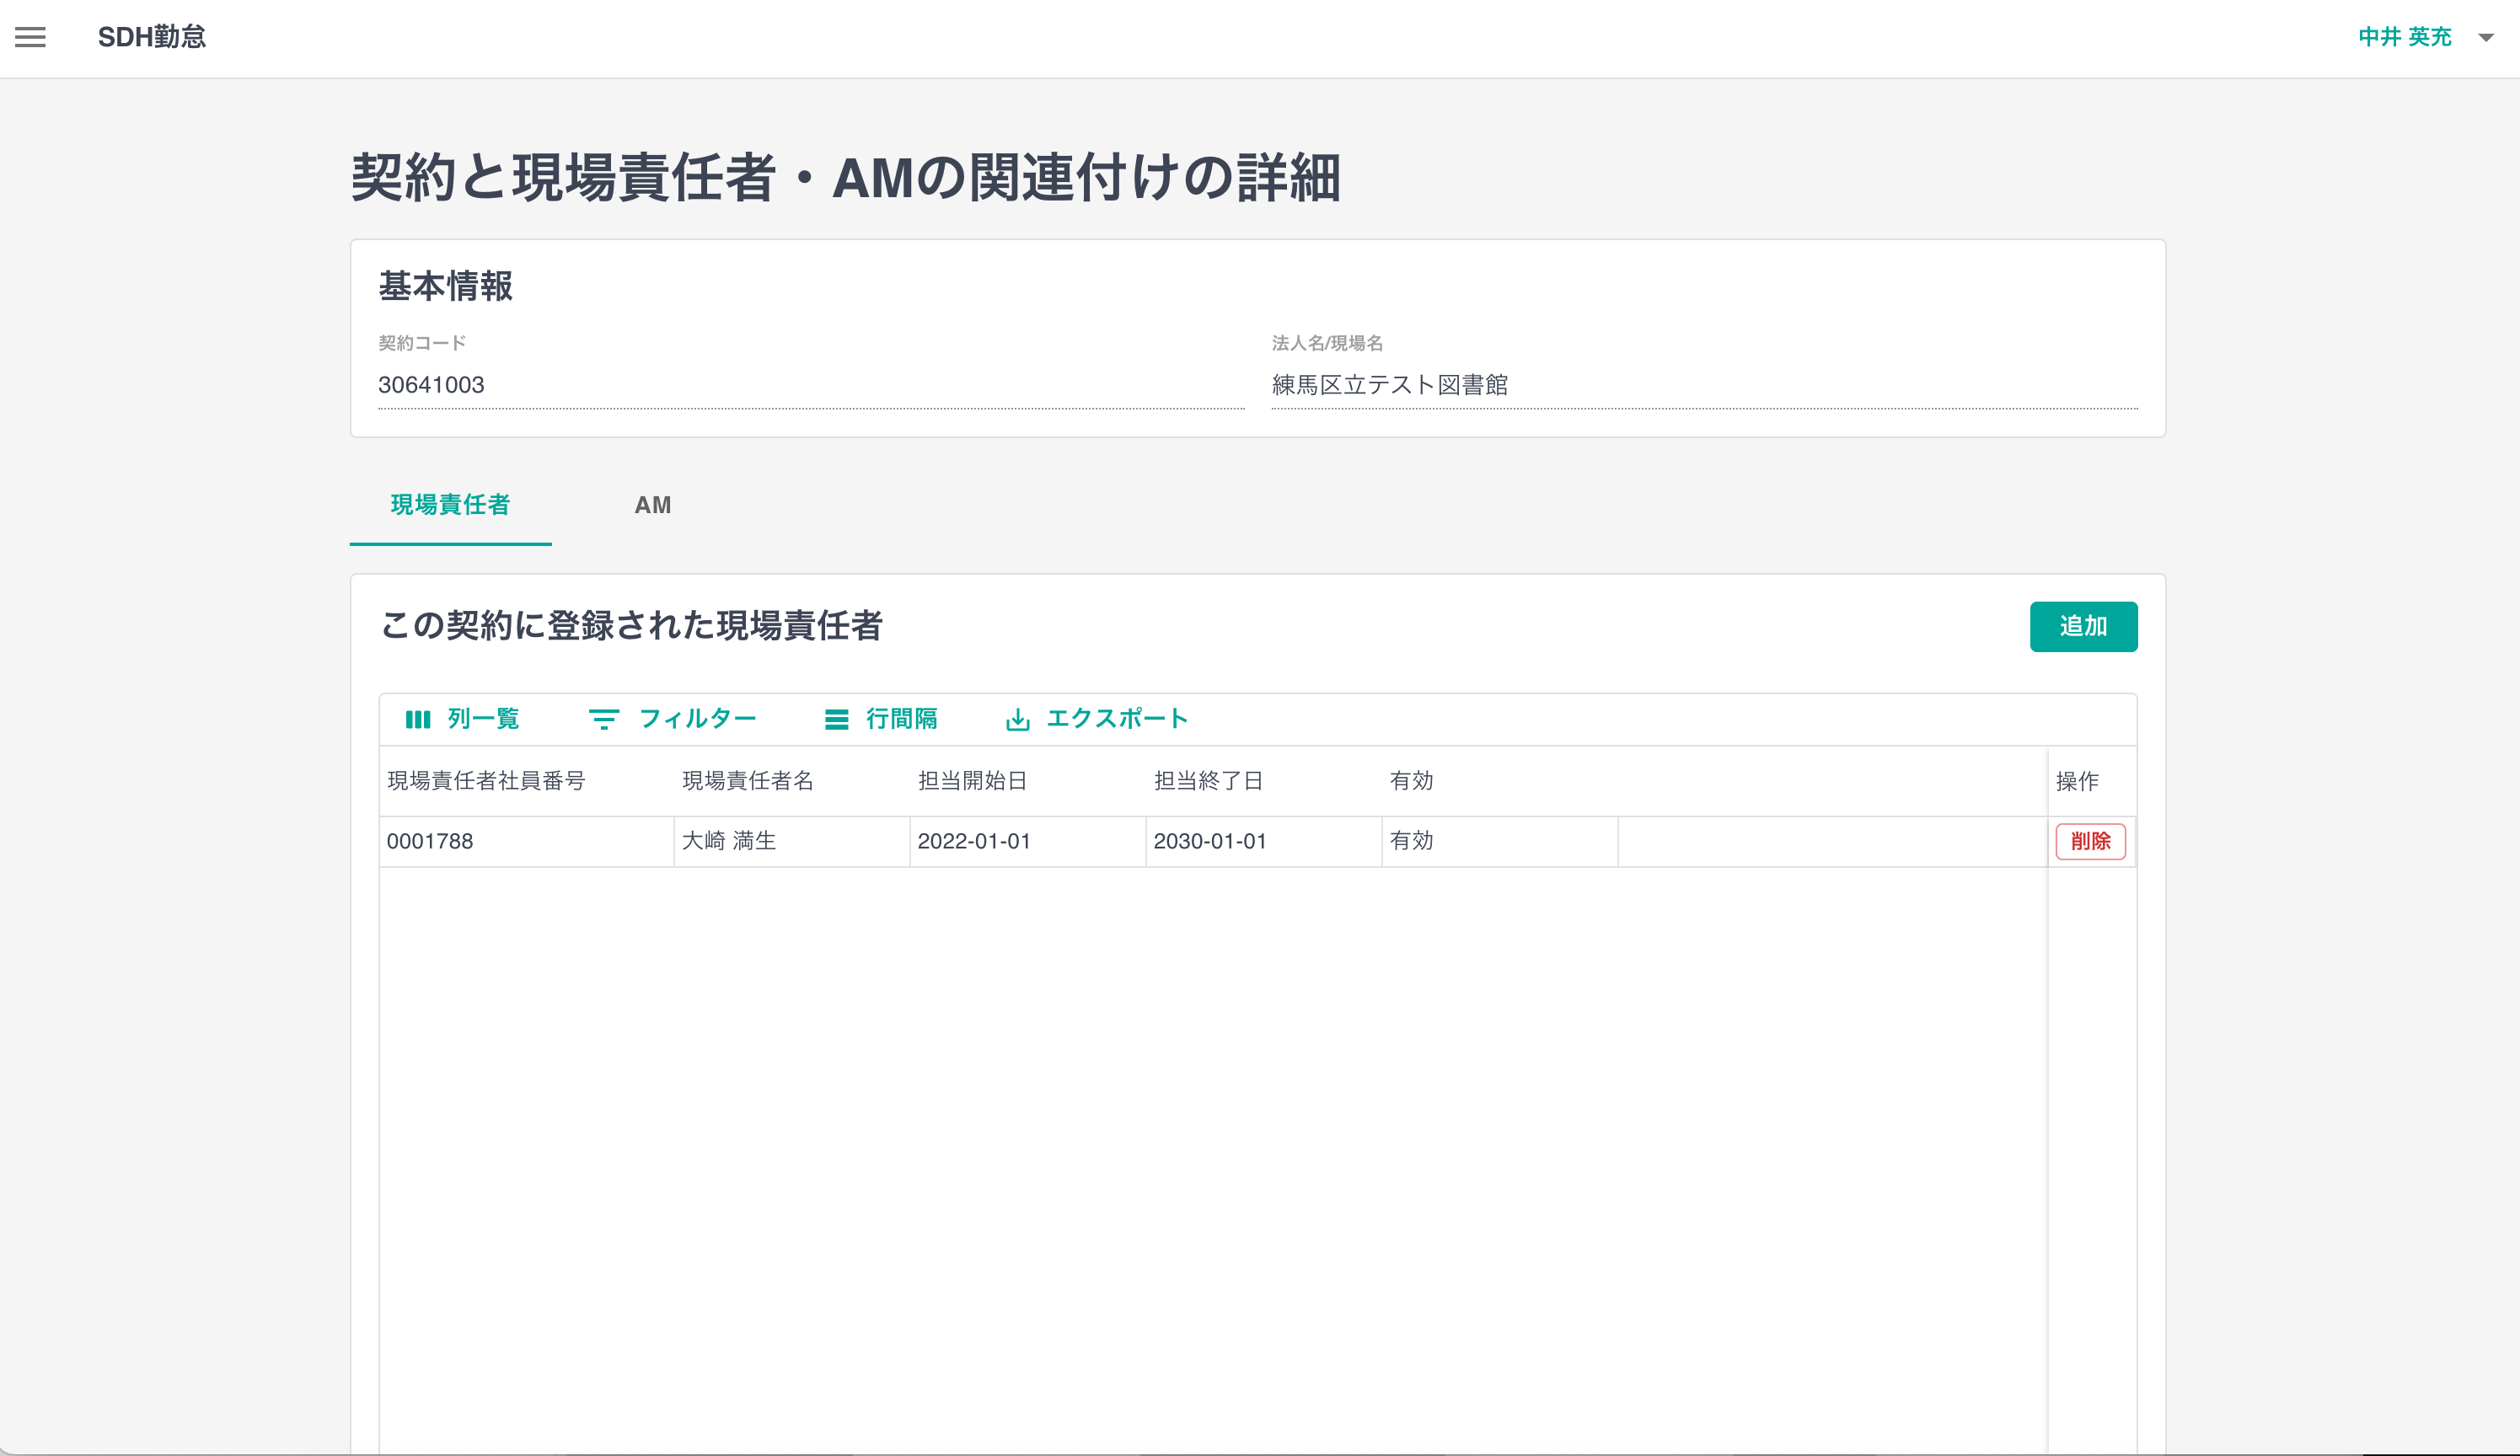2520x1456 pixels.
Task: Click the 行間隔 density icon
Action: (836, 719)
